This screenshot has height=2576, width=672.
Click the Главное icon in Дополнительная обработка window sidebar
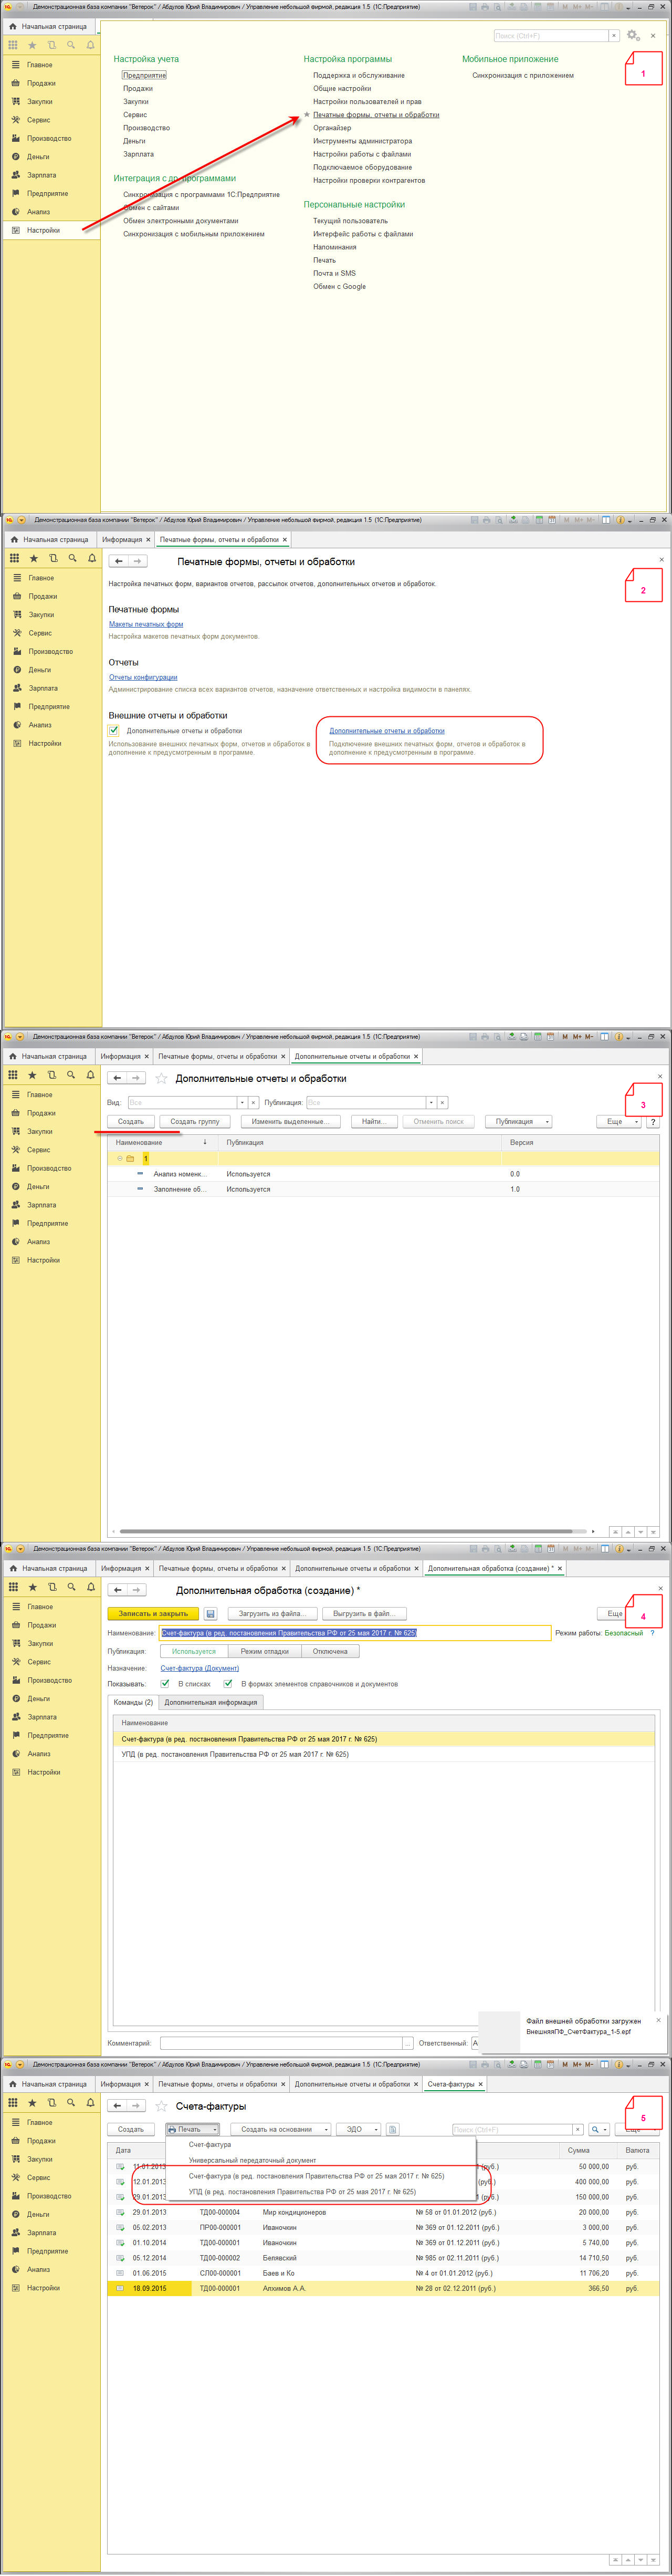pyautogui.click(x=17, y=1606)
